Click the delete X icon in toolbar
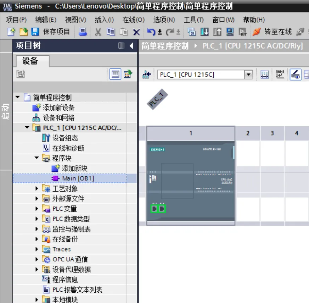 [x=136, y=32]
